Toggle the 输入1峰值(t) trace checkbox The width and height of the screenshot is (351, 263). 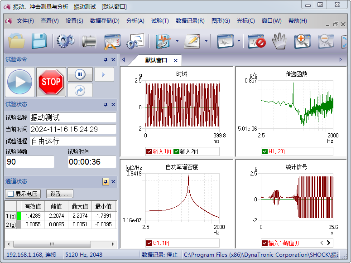tap(264, 243)
